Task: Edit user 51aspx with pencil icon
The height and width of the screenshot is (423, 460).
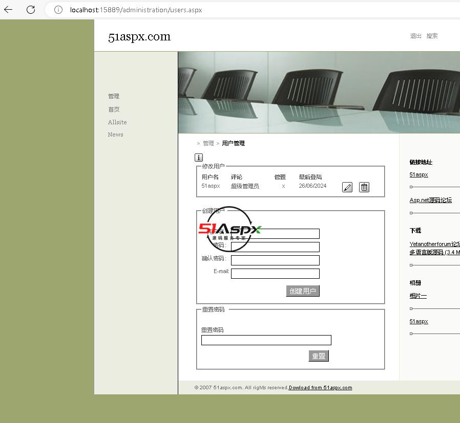Action: tap(347, 187)
